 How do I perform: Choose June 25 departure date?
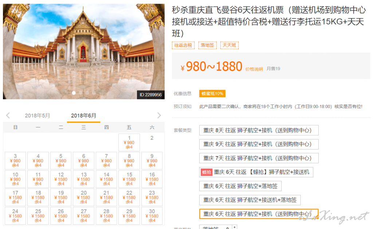[38, 216]
